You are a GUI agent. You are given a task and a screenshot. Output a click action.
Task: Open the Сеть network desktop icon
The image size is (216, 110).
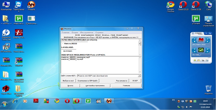208,6
